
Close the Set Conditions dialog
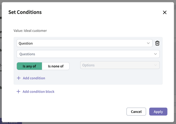(165, 12)
